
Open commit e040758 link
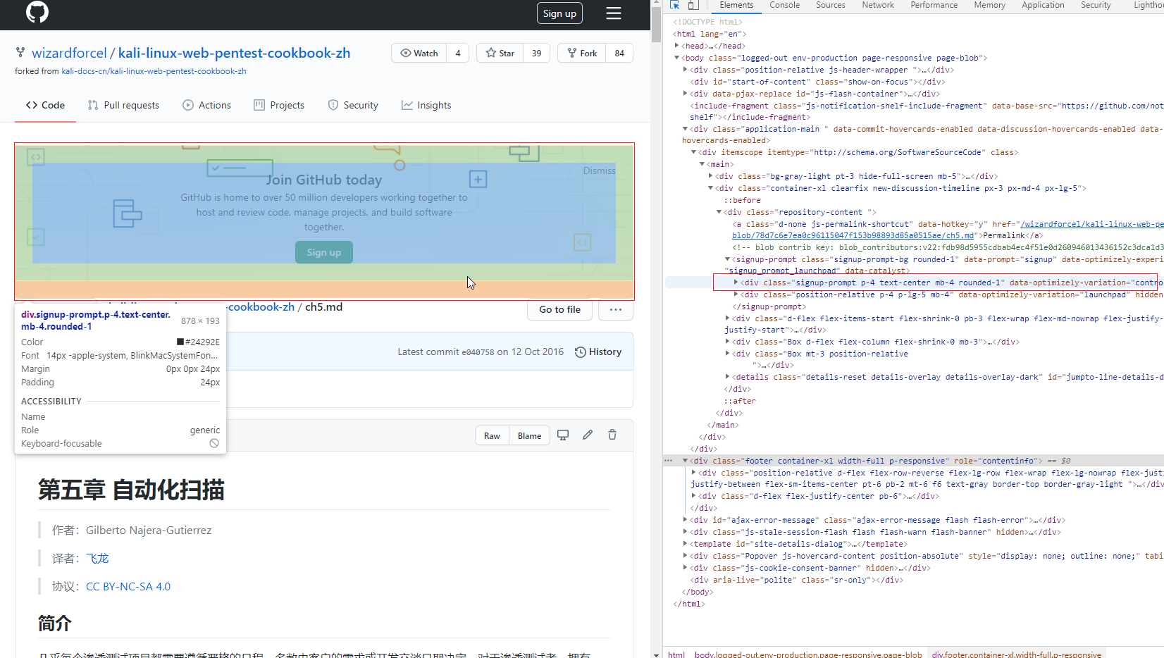[478, 352]
